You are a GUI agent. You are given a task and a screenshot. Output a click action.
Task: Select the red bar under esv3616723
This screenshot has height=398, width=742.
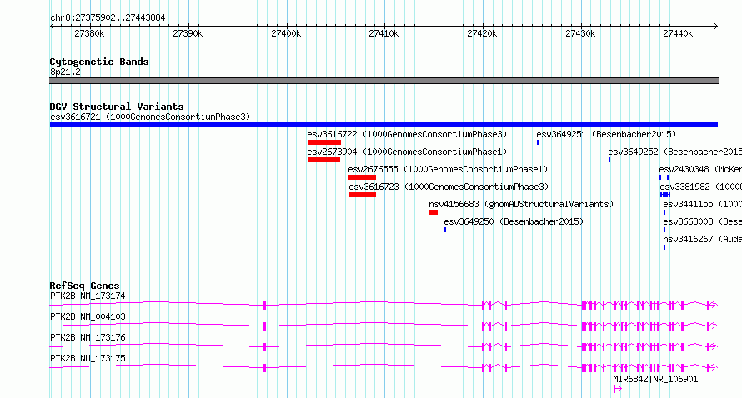[x=363, y=195]
